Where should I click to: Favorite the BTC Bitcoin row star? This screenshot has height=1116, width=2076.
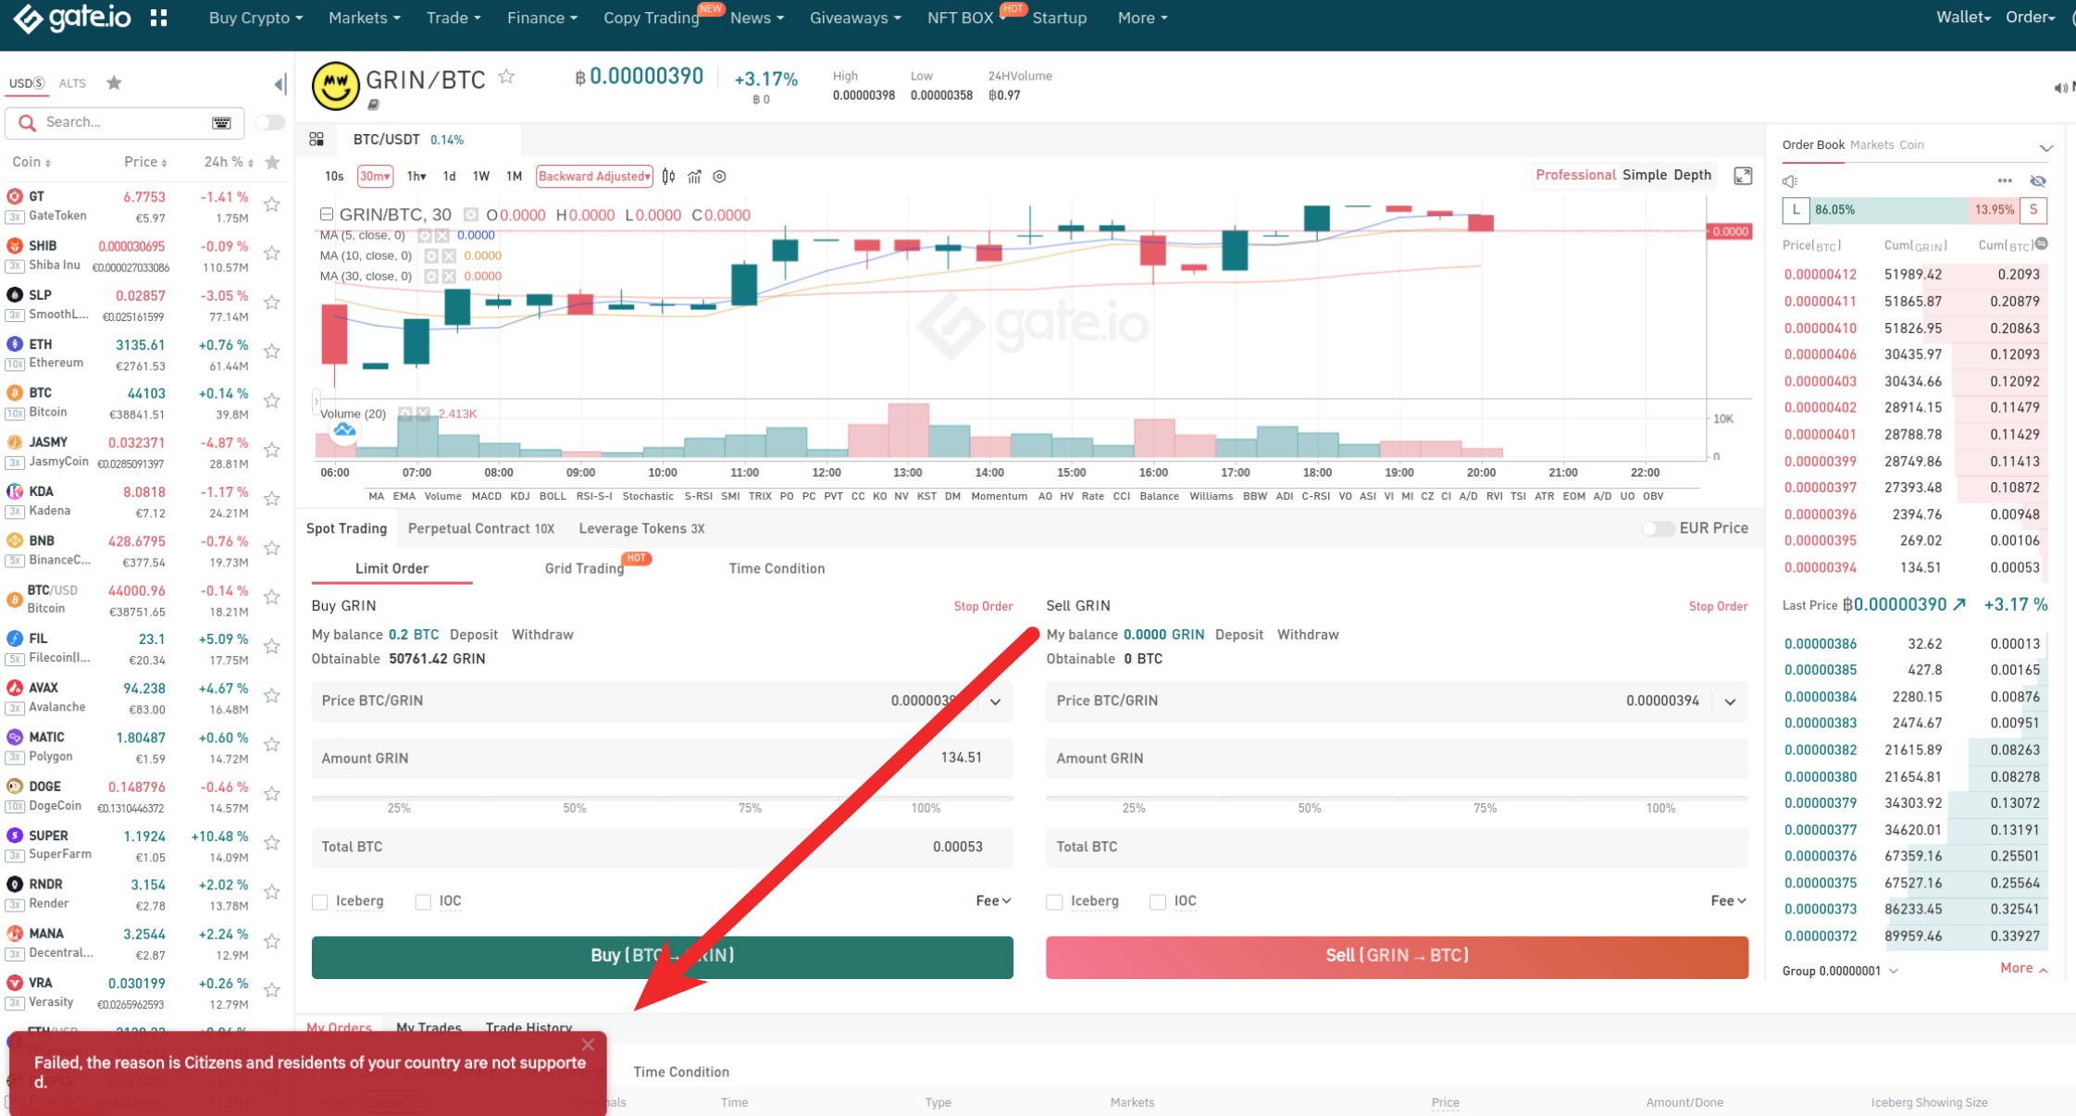point(272,401)
